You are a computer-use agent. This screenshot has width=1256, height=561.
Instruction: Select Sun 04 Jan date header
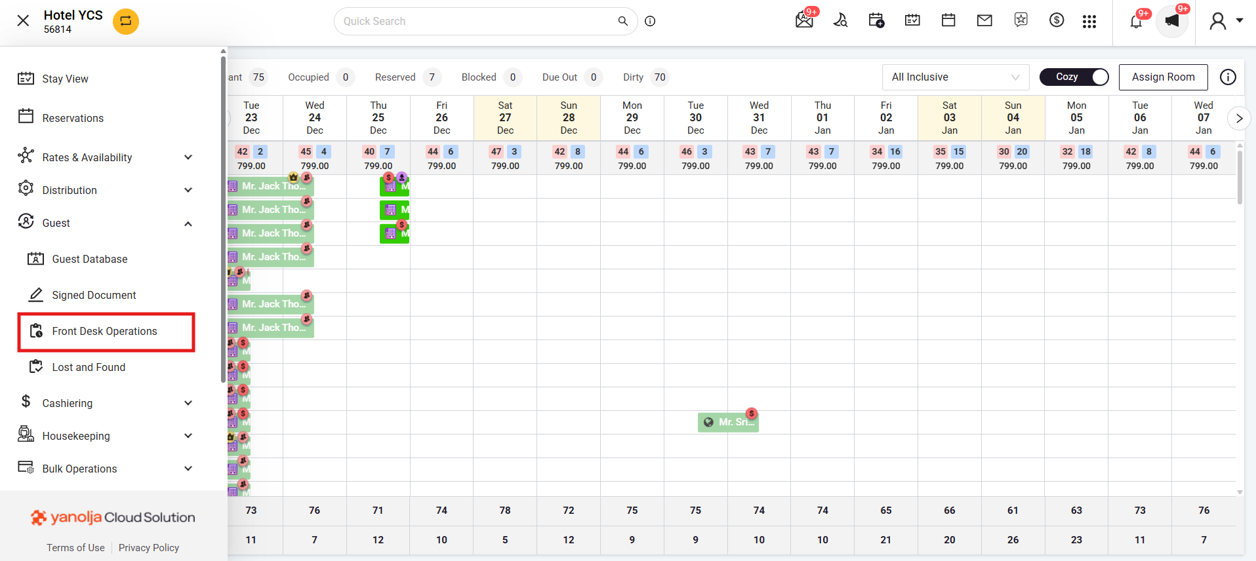coord(1013,118)
